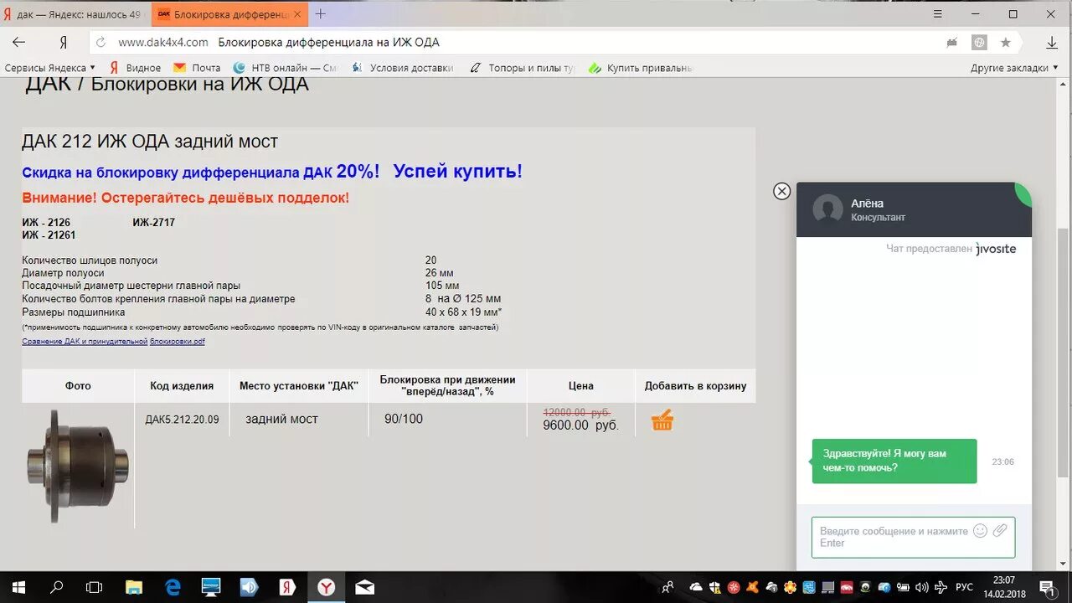Click the crossed-out price 12000.00 руб.
The height and width of the screenshot is (603, 1072).
pyautogui.click(x=577, y=412)
